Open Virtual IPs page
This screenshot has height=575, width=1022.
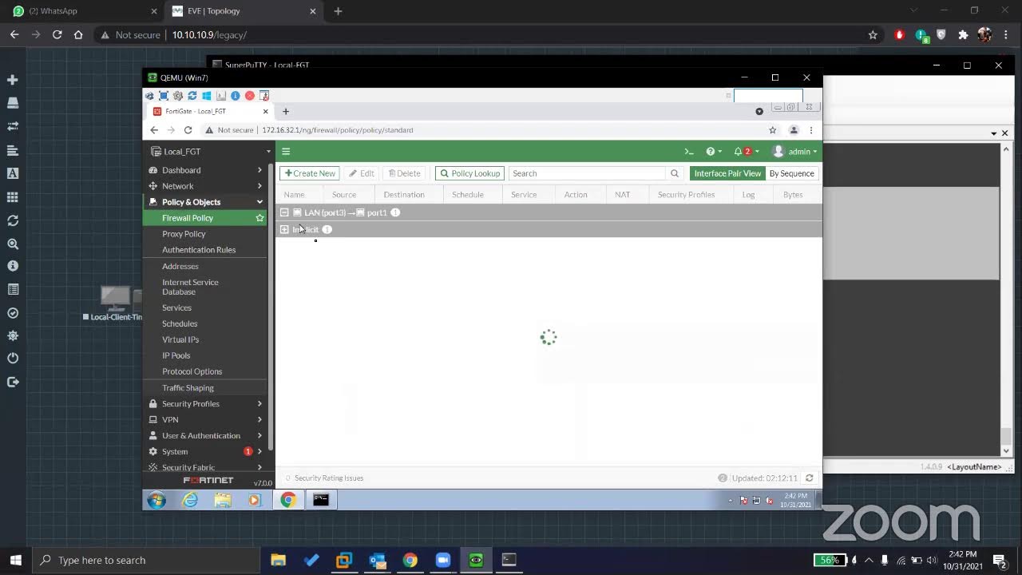coord(180,339)
